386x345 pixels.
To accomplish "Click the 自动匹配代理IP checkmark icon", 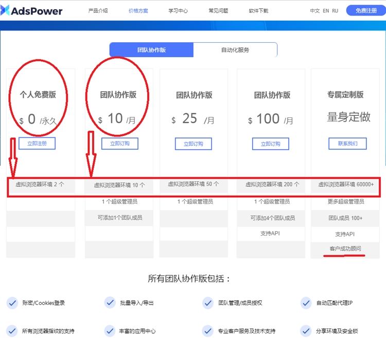I will pyautogui.click(x=306, y=303).
